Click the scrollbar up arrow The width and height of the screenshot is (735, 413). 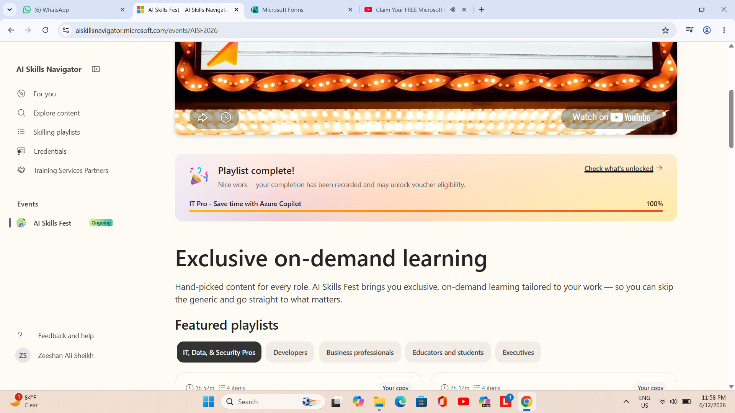731,46
